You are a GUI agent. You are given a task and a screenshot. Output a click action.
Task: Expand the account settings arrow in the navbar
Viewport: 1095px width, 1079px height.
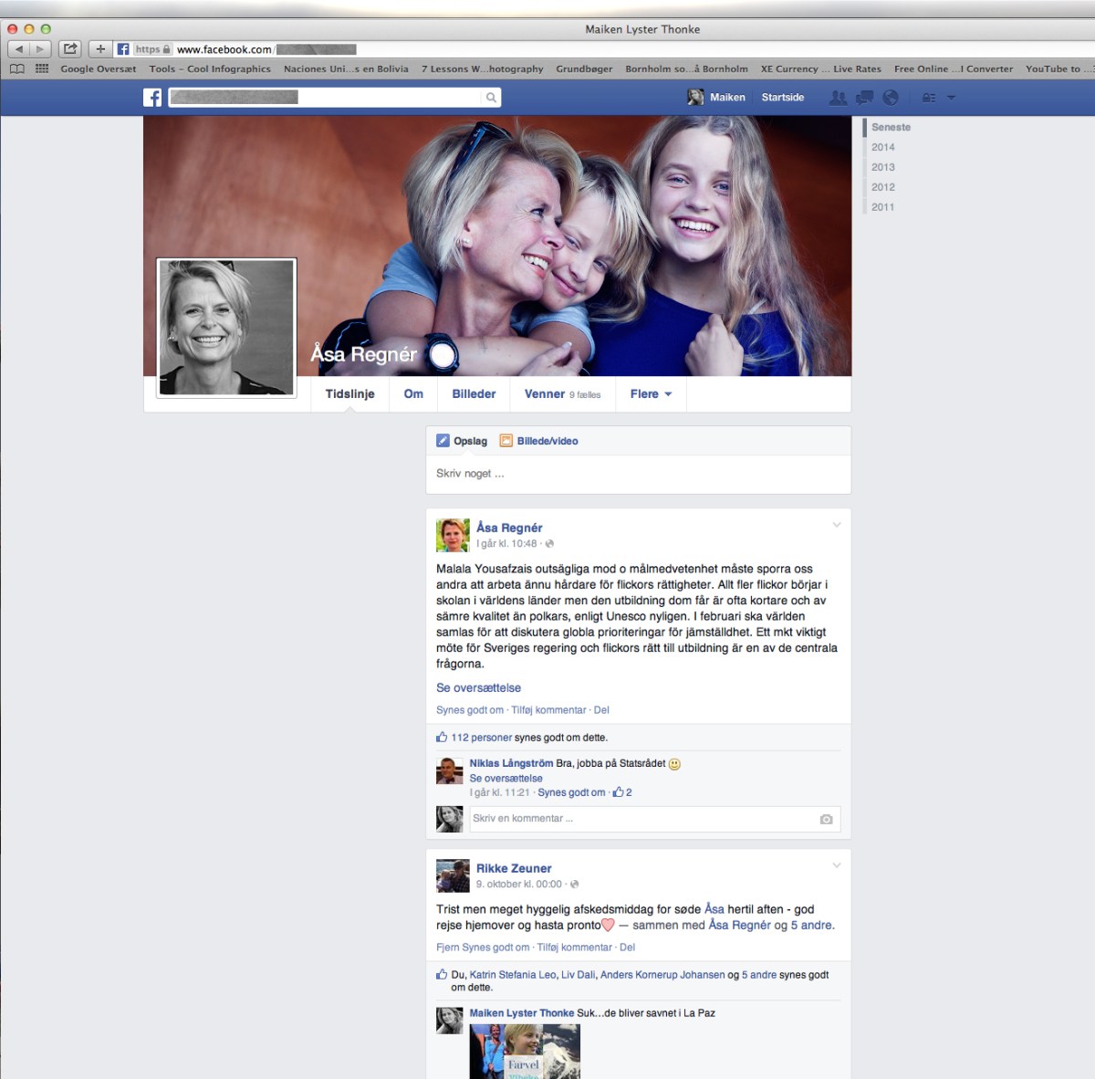click(952, 97)
